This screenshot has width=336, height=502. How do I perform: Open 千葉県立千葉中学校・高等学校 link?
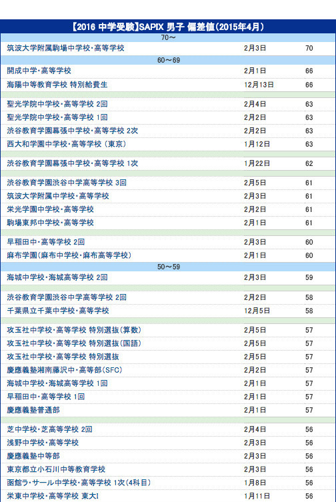(58, 311)
